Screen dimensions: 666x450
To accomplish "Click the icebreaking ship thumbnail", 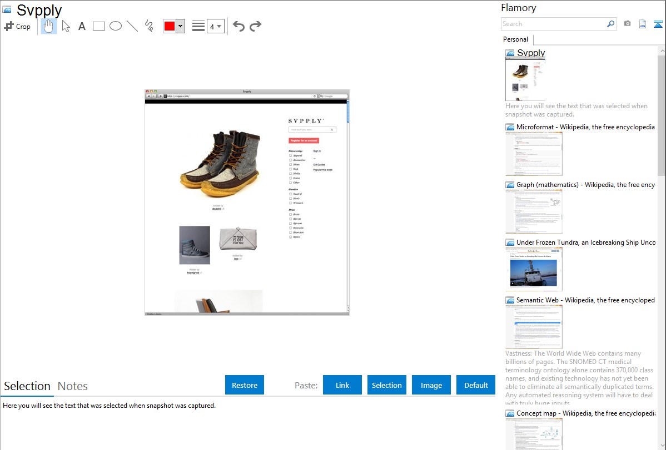I will [534, 269].
